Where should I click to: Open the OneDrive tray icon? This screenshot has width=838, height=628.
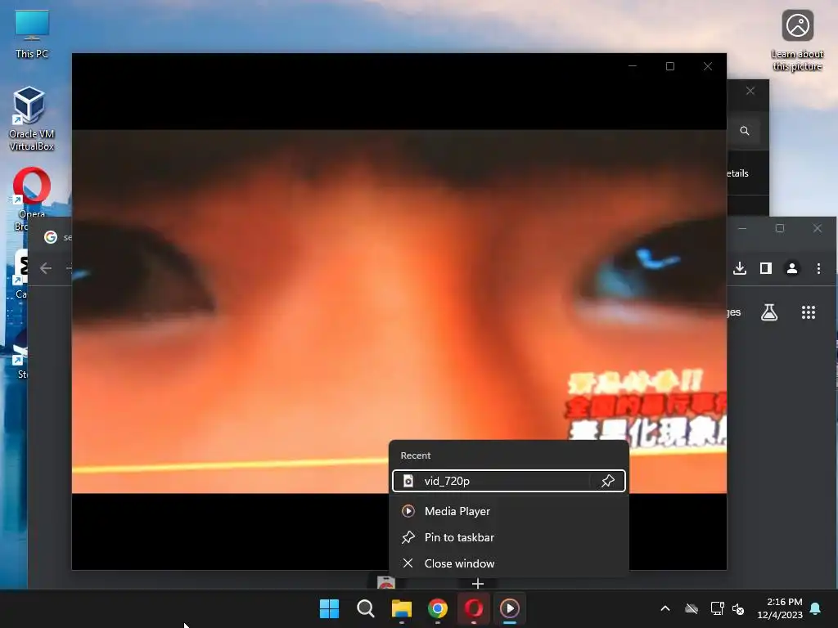tap(692, 608)
